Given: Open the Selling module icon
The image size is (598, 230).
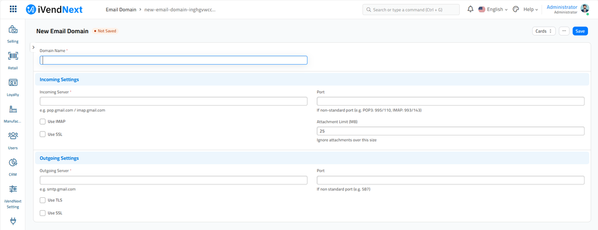Looking at the screenshot, I should point(13,29).
